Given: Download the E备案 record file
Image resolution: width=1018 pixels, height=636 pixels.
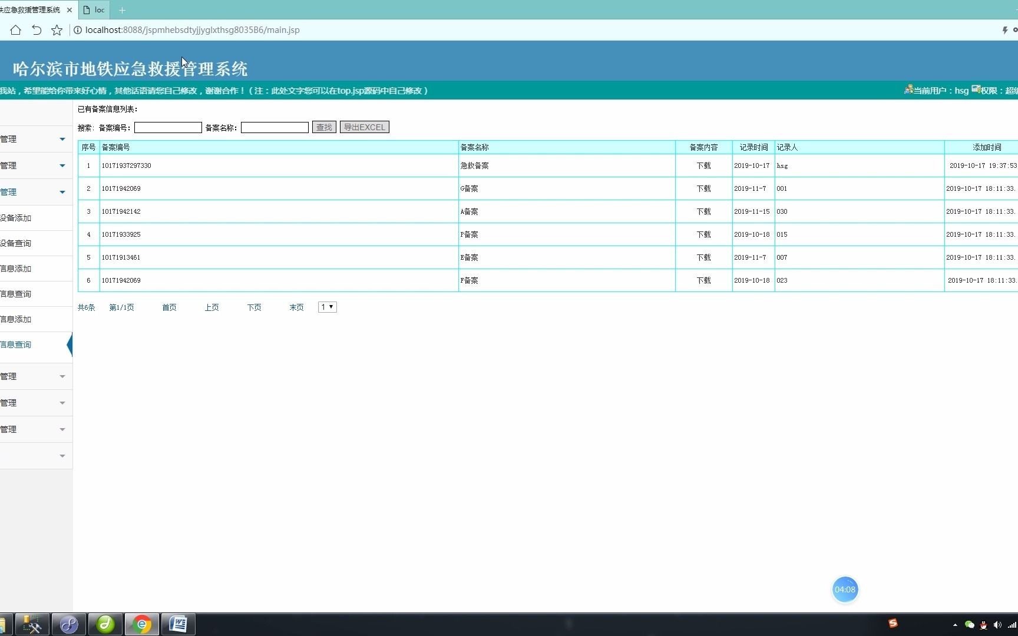Looking at the screenshot, I should [x=703, y=258].
